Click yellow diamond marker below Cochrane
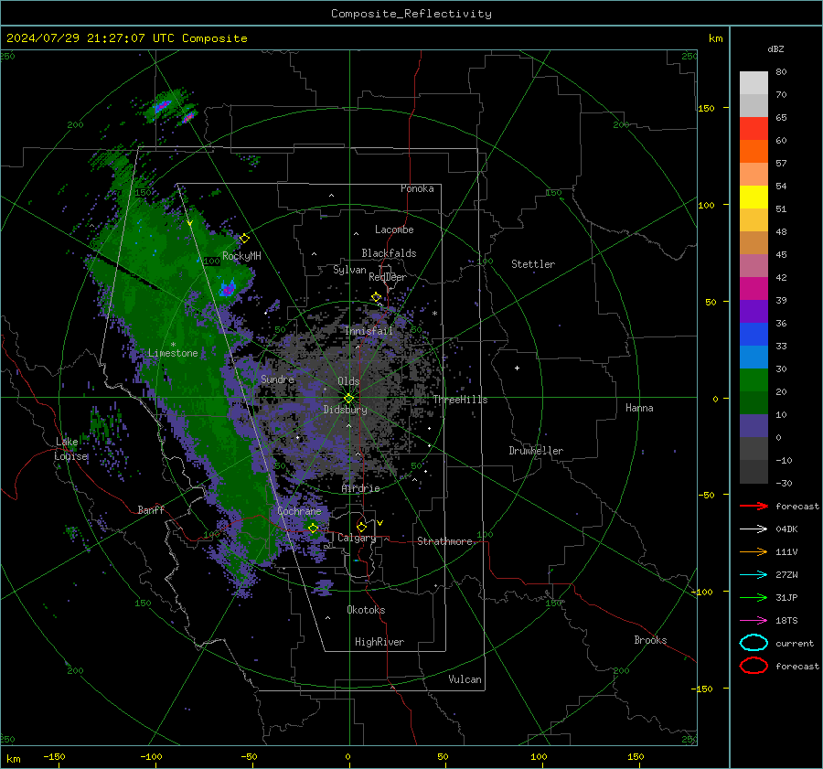 point(313,528)
